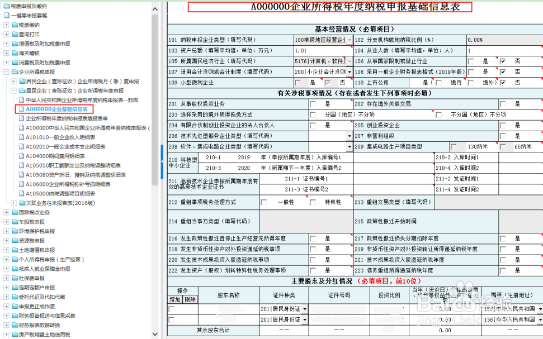Click folder icon of 消费税及附加税费申报
This screenshot has width=543, height=339.
[15, 62]
